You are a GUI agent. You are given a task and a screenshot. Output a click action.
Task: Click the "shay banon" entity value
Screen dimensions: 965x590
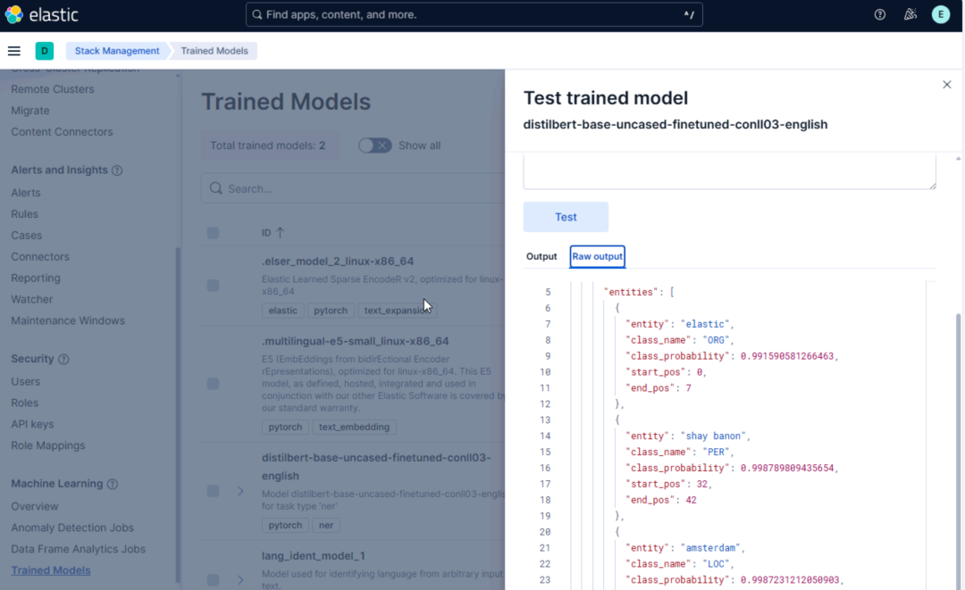tap(714, 436)
